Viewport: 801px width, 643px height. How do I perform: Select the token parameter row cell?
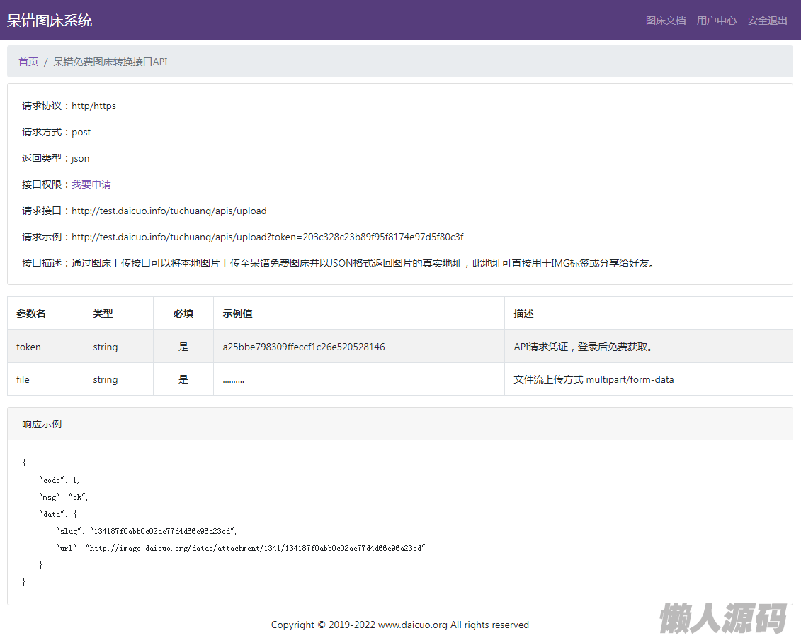click(29, 347)
